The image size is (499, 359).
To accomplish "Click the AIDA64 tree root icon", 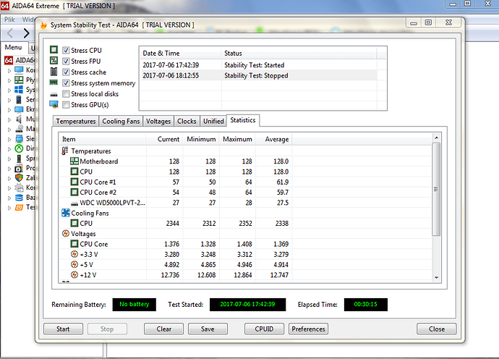I will (x=8, y=60).
